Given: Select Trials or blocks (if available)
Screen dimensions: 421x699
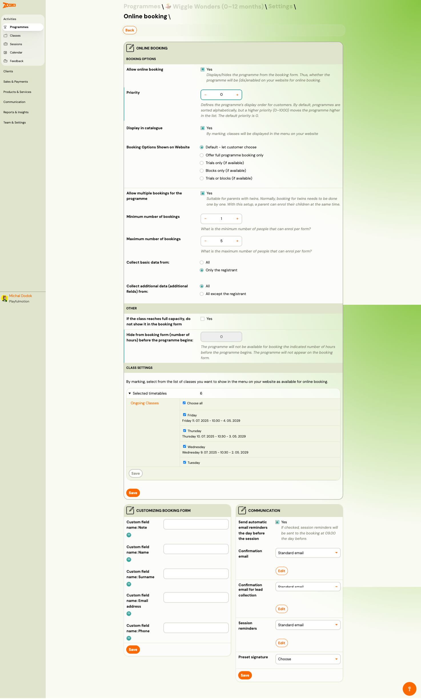Looking at the screenshot, I should point(202,178).
